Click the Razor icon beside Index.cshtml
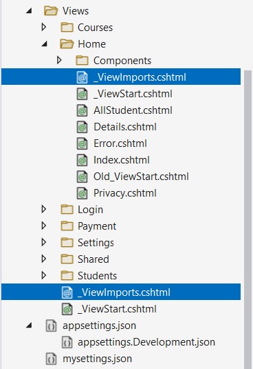Viewport: 253px width, 369px height. pos(82,160)
